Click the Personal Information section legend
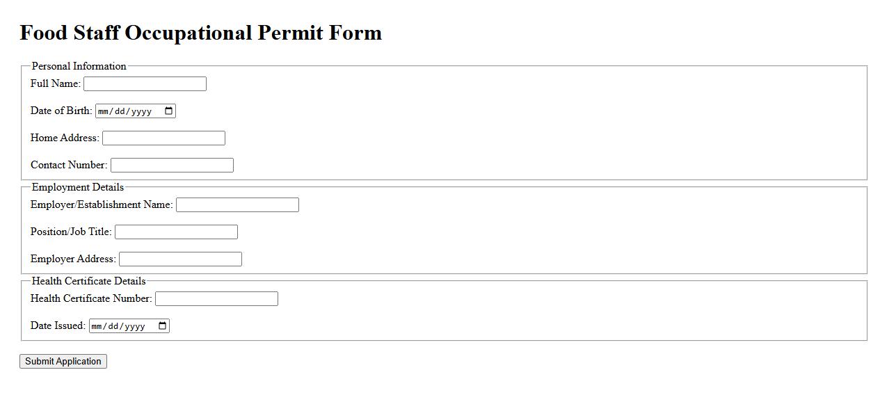The width and height of the screenshot is (889, 418). point(79,66)
